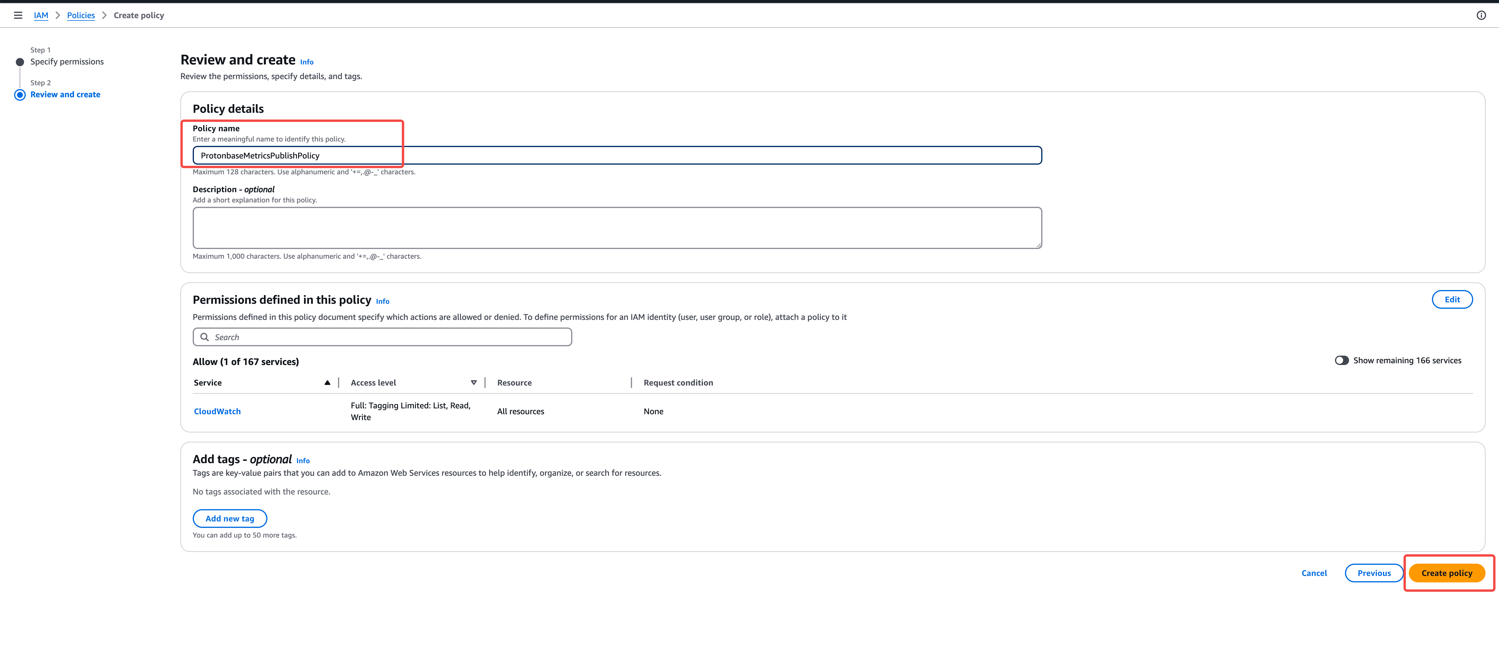
Task: Click Info link beside Review and create
Action: pos(307,62)
